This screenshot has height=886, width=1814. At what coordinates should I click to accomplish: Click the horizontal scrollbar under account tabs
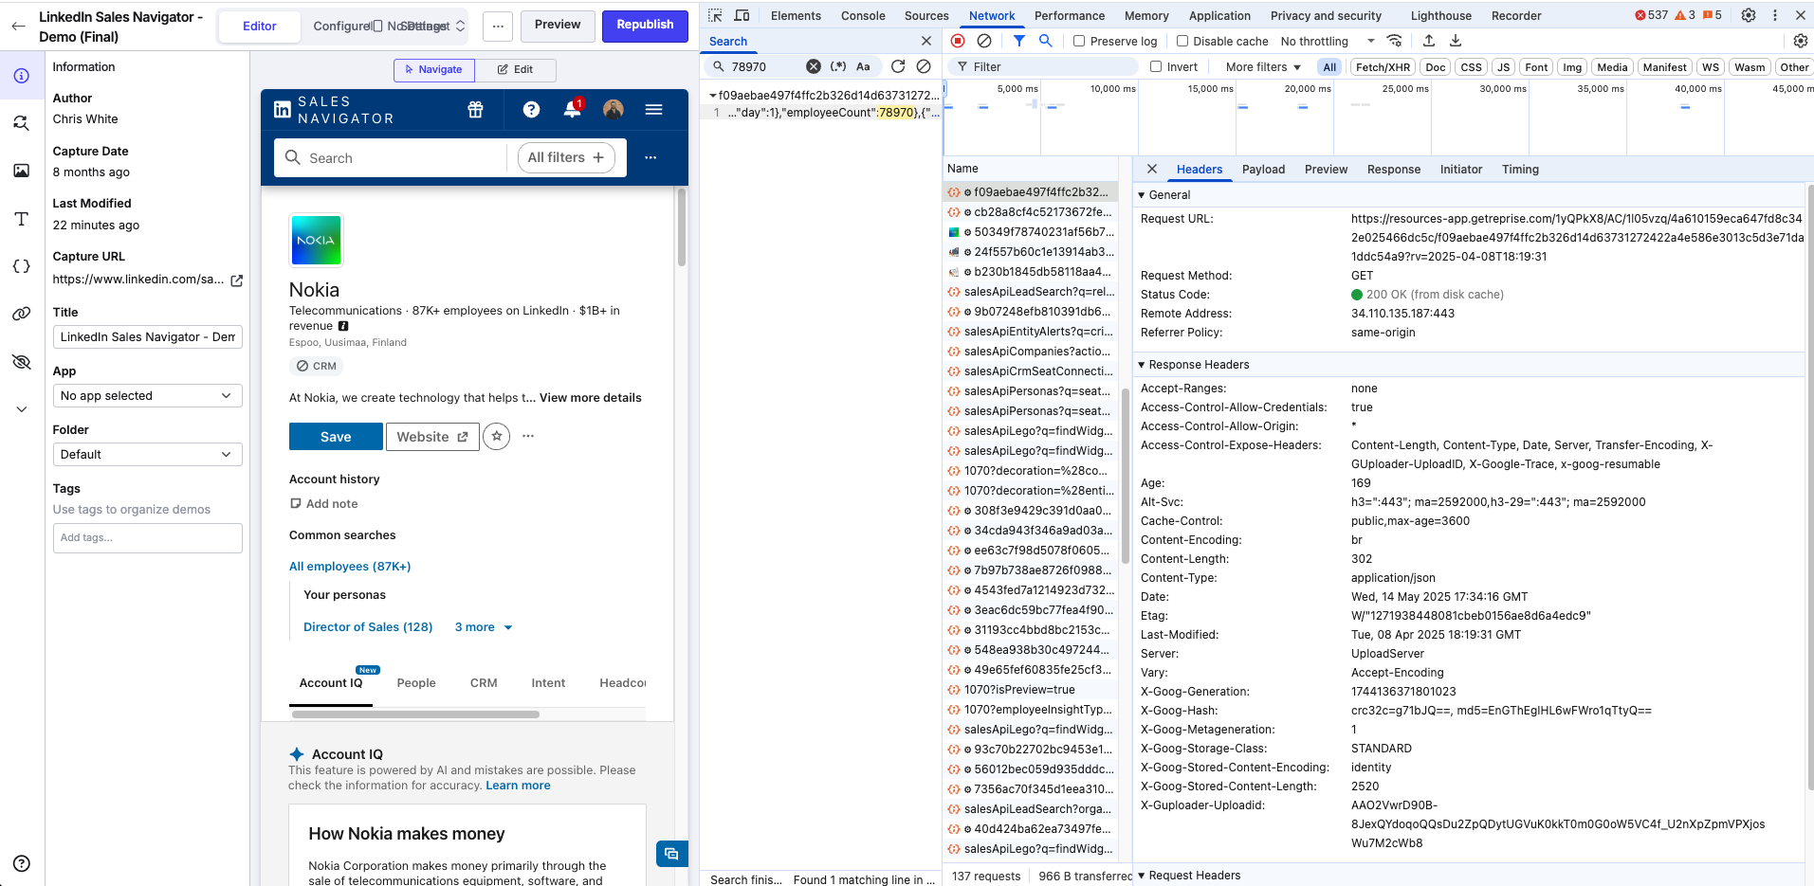(416, 714)
